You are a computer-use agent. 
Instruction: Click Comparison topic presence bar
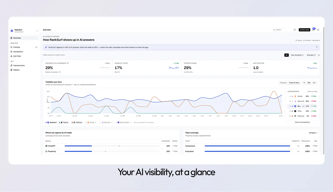point(247,146)
